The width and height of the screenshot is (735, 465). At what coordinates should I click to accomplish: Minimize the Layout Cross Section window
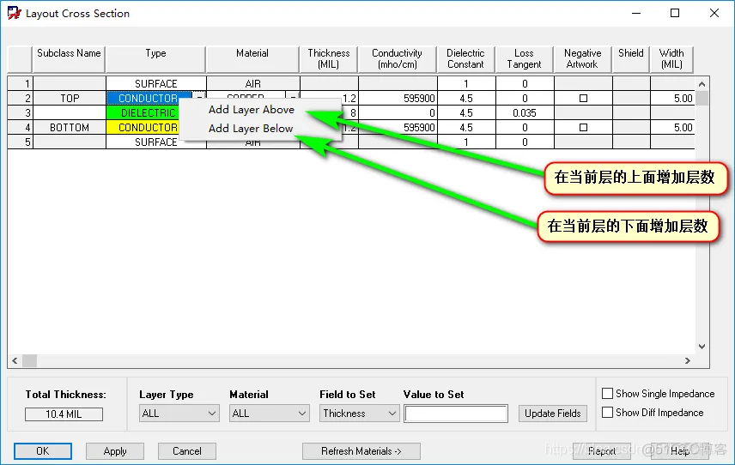[636, 13]
